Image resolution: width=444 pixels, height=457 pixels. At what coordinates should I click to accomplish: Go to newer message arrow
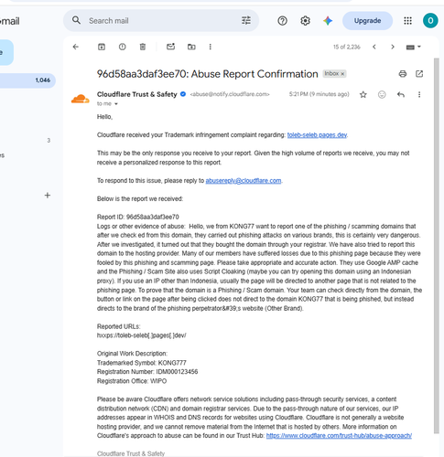coord(374,47)
